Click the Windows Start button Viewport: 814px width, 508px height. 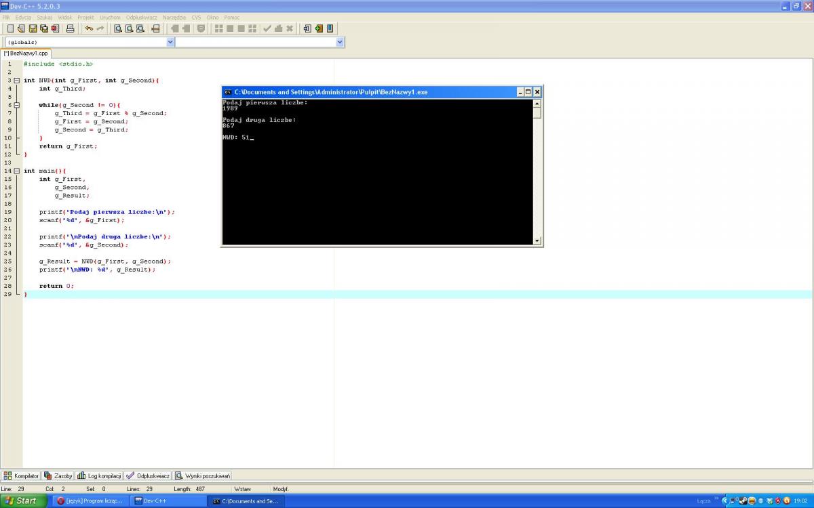24,501
